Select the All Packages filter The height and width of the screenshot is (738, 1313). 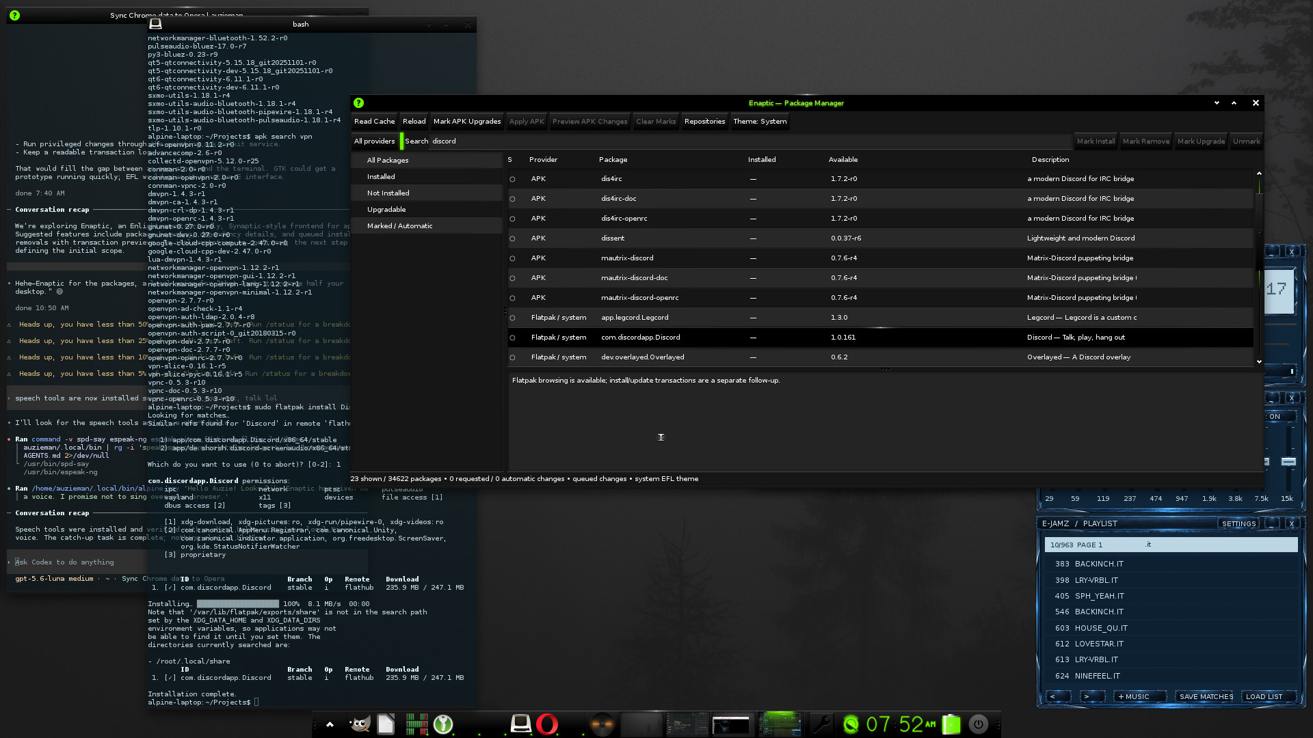[x=427, y=161]
